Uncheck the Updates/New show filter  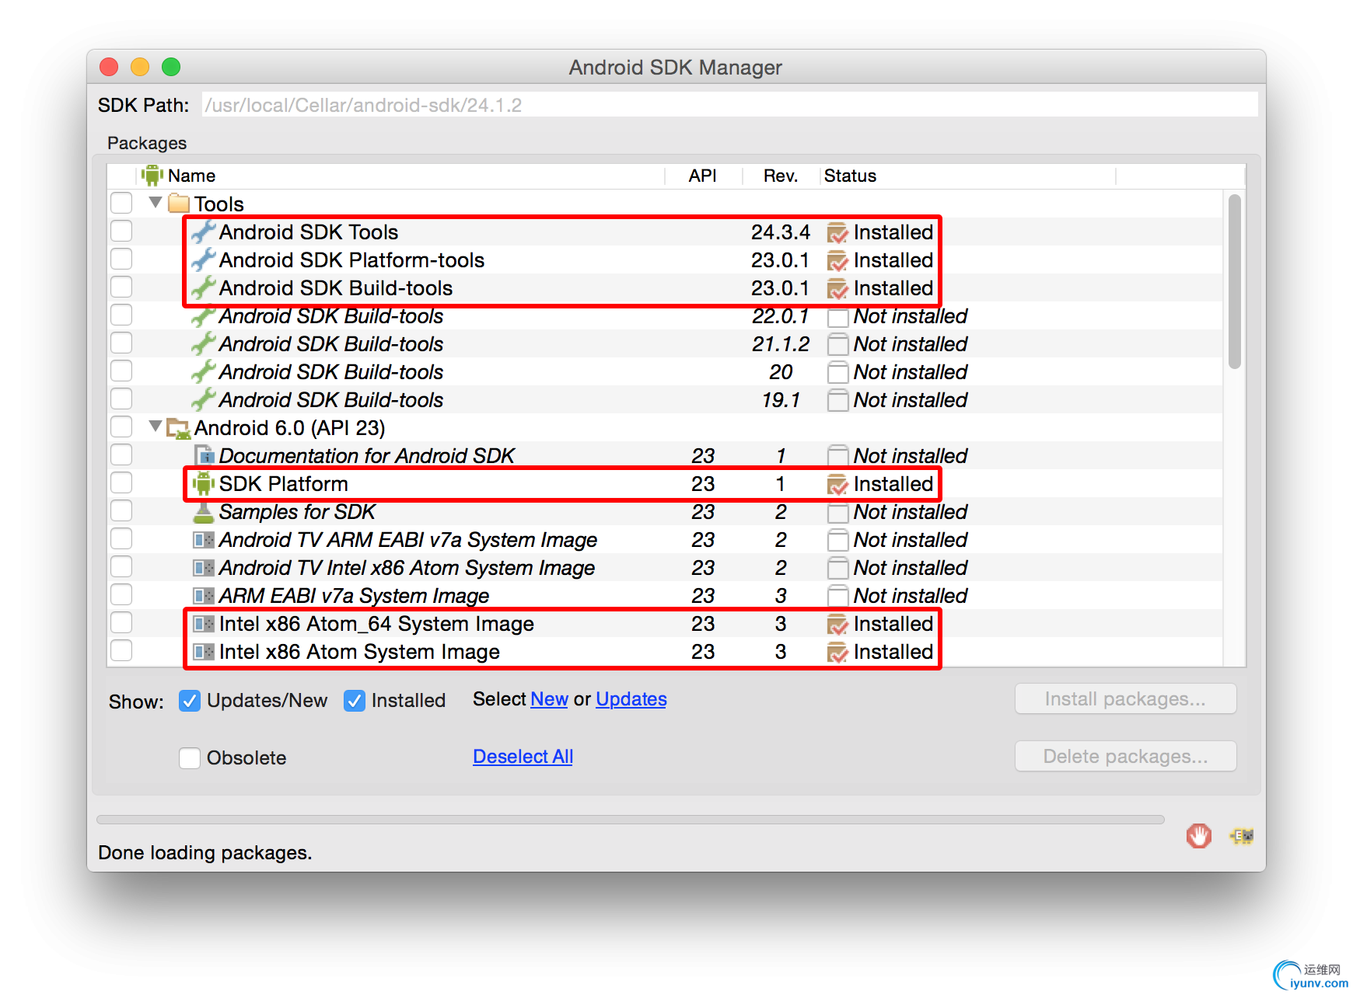pyautogui.click(x=190, y=701)
